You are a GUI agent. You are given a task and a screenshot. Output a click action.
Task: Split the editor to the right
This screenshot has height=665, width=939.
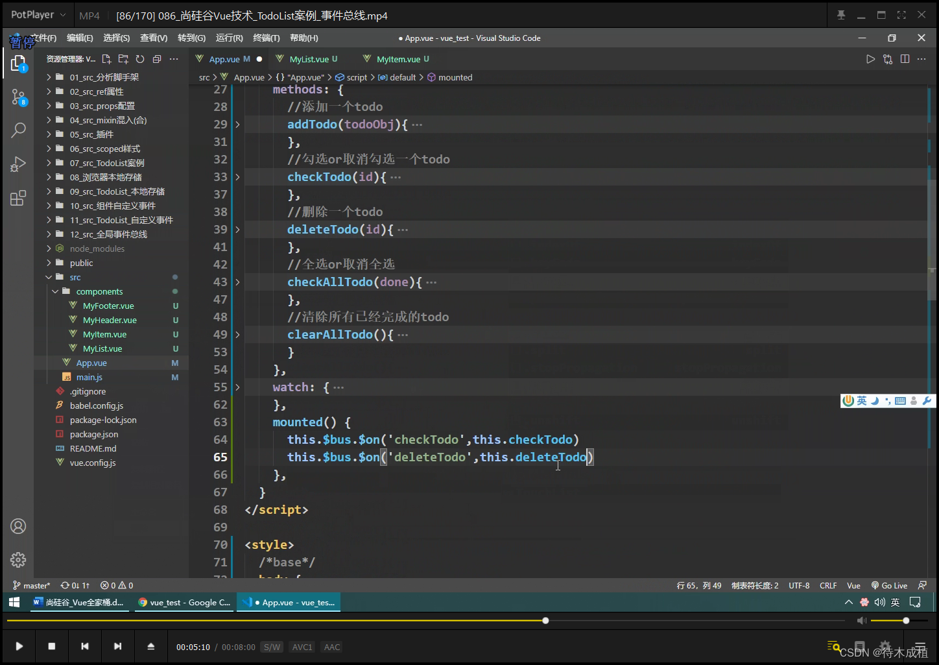[x=905, y=59]
